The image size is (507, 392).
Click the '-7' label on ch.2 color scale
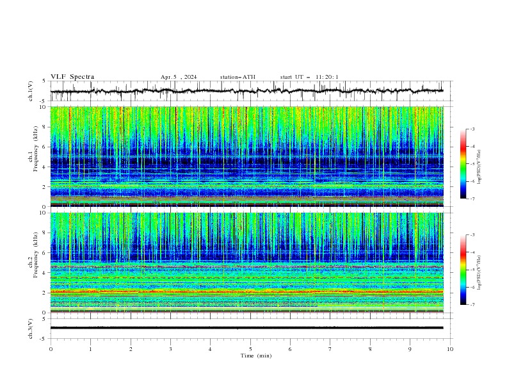pos(472,304)
